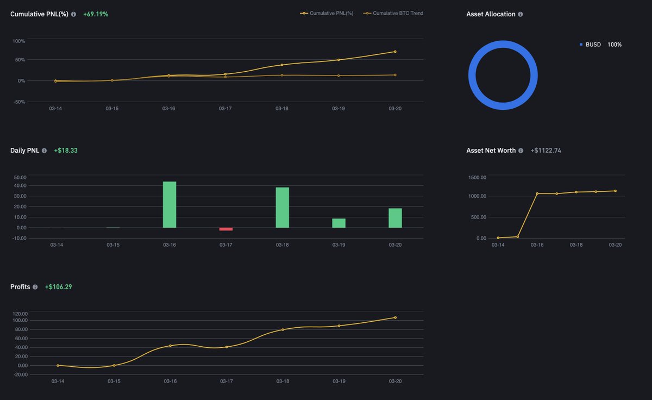This screenshot has width=652, height=400.
Task: Click the 1500.00 axis label on Net Worth
Action: [x=477, y=178]
